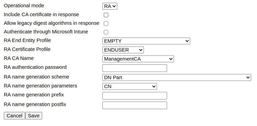This screenshot has width=257, height=126.
Task: Click the 'RA CA Name' label text
Action: click(19, 58)
